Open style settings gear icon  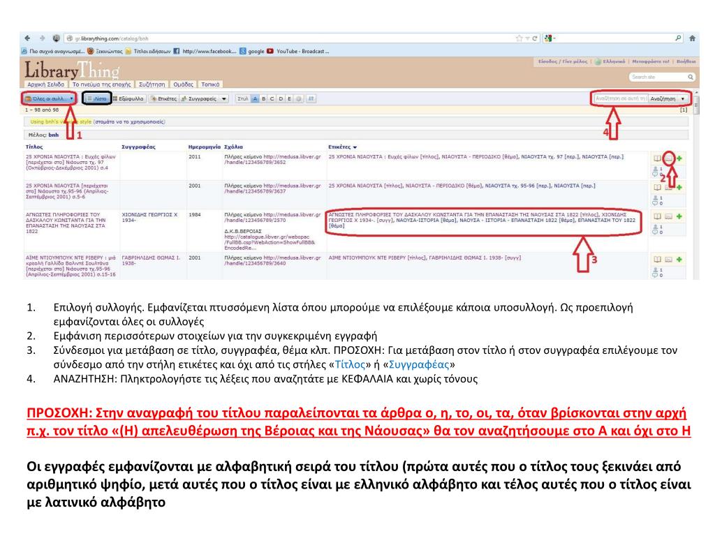click(299, 98)
